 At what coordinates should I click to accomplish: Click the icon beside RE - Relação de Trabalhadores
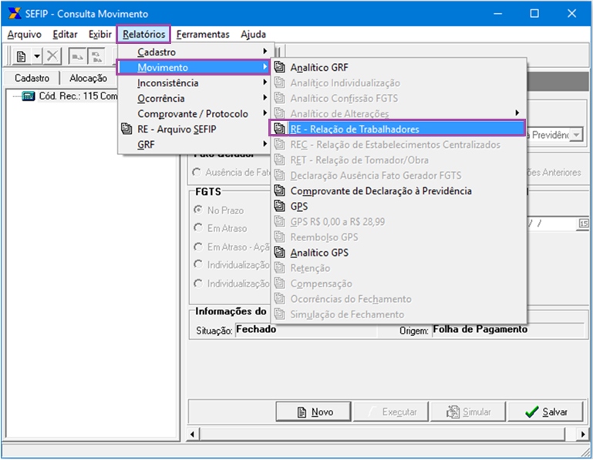280,129
